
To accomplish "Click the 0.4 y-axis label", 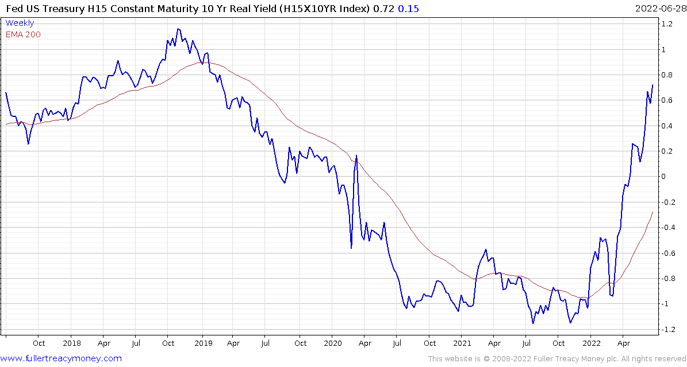I will (667, 126).
